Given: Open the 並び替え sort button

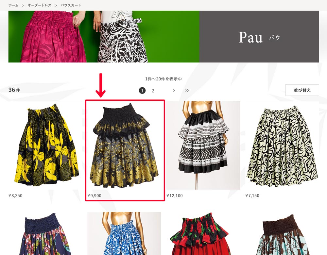Looking at the screenshot, I should click(x=302, y=90).
